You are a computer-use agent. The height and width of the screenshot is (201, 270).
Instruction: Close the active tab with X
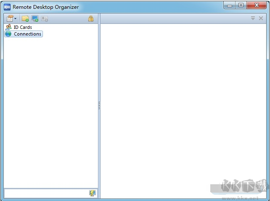(261, 18)
